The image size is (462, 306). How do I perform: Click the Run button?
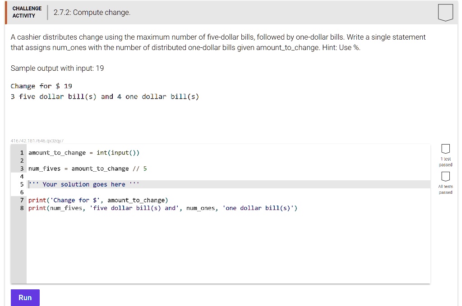pyautogui.click(x=25, y=297)
